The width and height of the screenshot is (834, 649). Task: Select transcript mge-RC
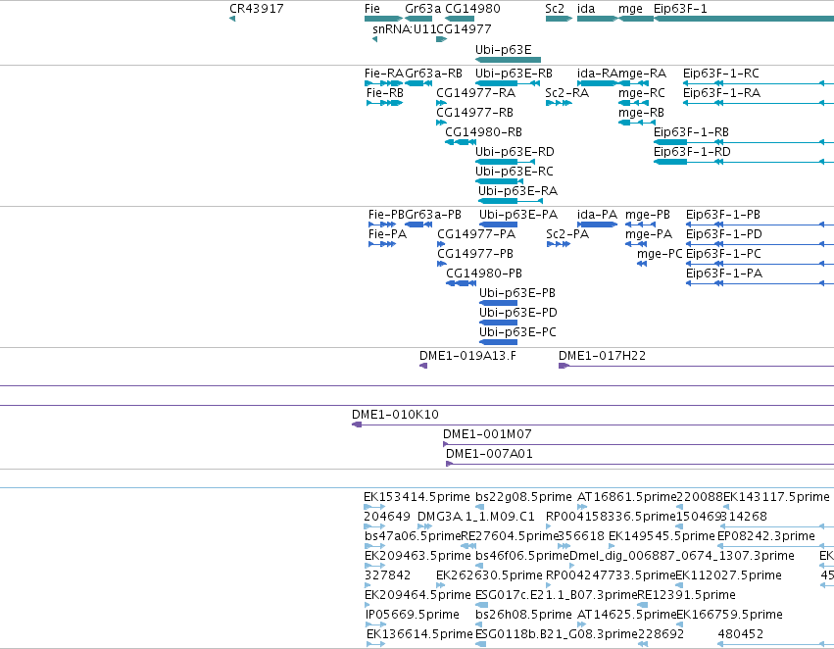[642, 93]
